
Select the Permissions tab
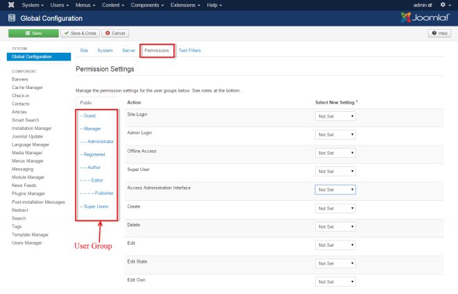click(x=157, y=50)
